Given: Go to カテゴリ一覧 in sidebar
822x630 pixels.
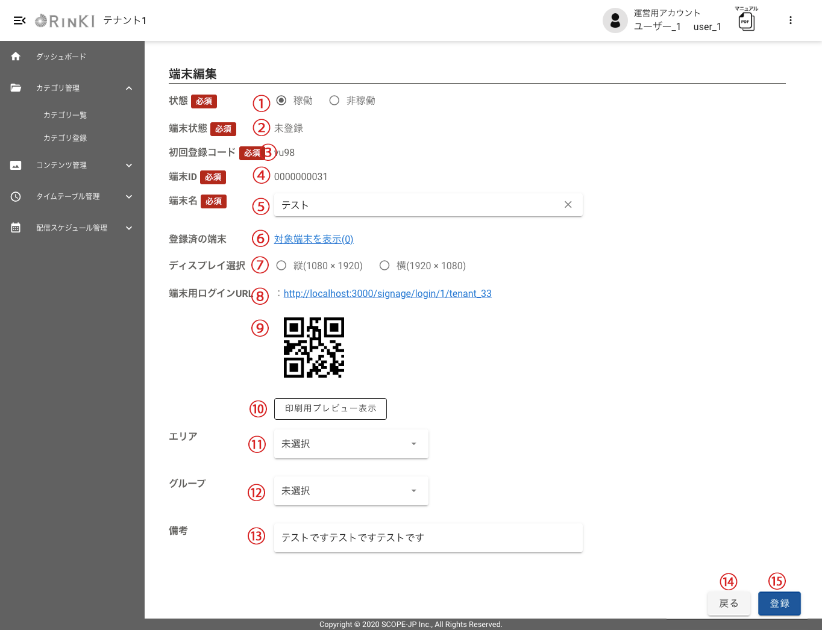Looking at the screenshot, I should 65,115.
